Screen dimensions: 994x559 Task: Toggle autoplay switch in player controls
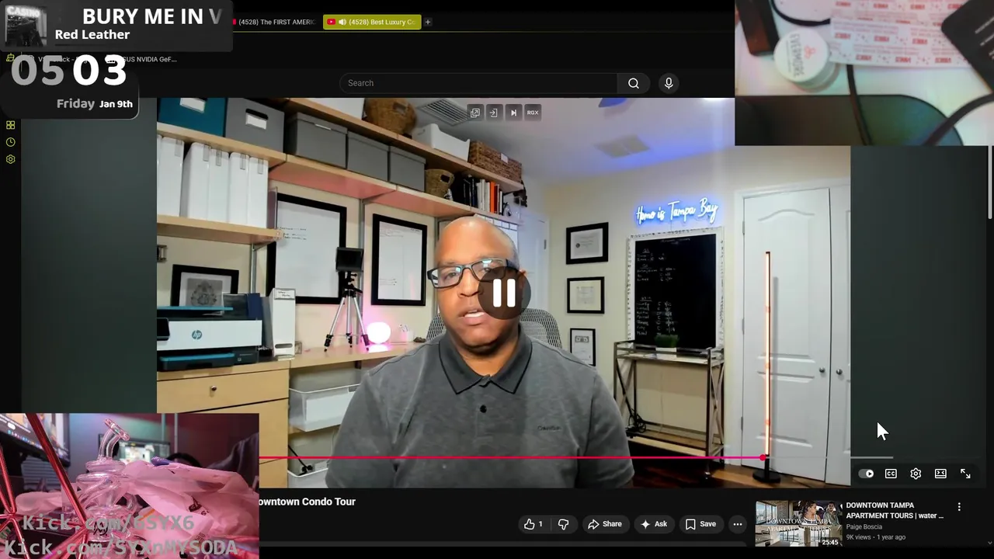click(867, 474)
